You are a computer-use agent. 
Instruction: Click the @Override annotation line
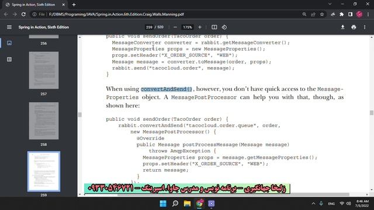[x=150, y=138]
